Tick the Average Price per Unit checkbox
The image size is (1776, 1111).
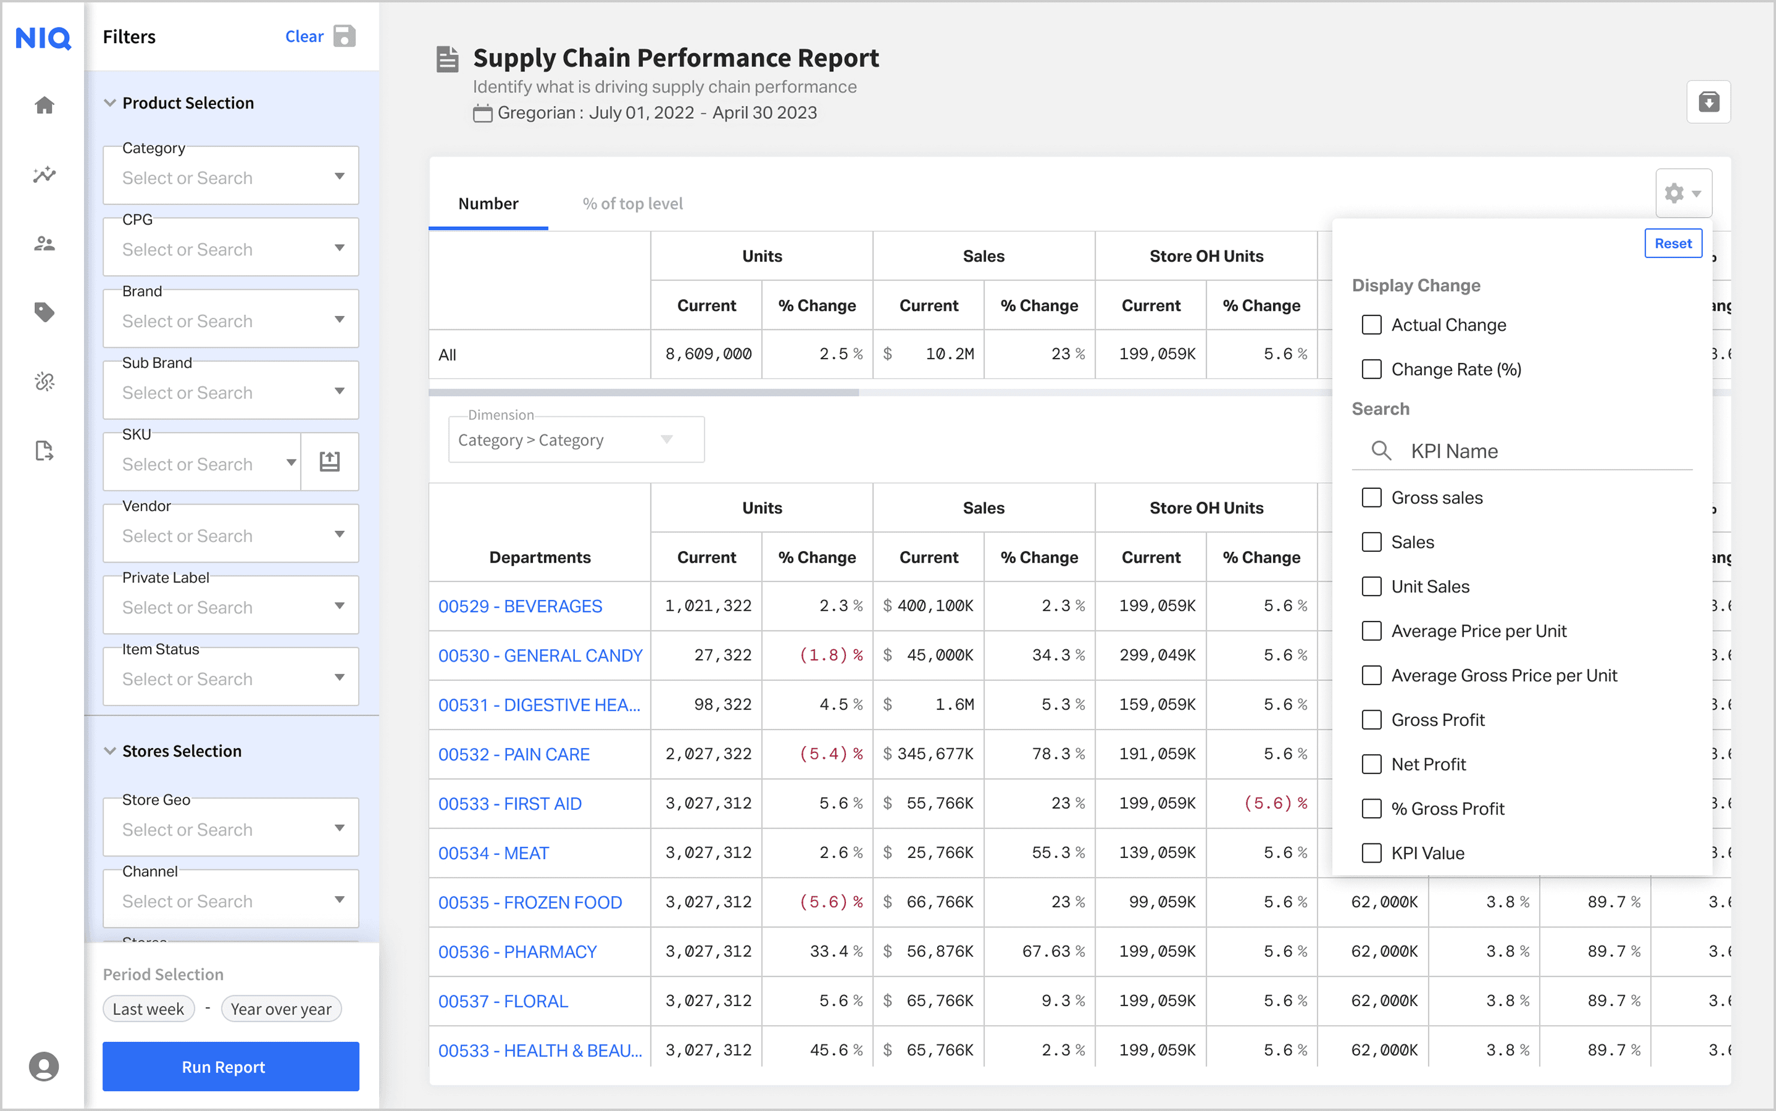pos(1371,630)
